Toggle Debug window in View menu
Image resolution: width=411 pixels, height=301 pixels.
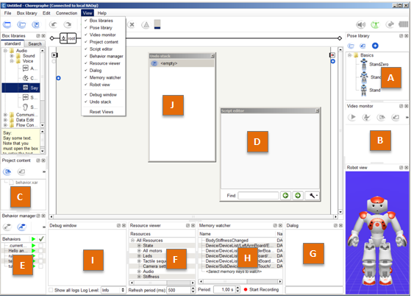(x=103, y=94)
